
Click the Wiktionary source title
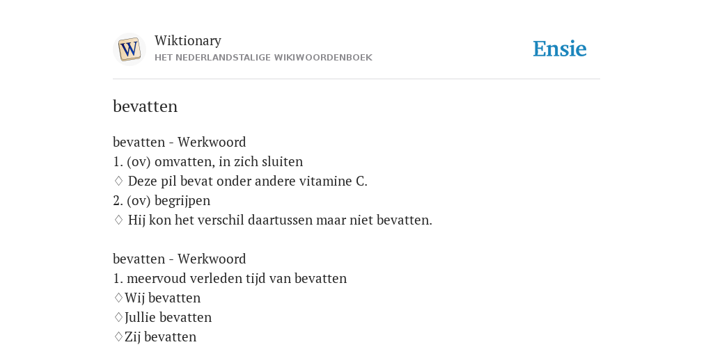[x=188, y=41]
